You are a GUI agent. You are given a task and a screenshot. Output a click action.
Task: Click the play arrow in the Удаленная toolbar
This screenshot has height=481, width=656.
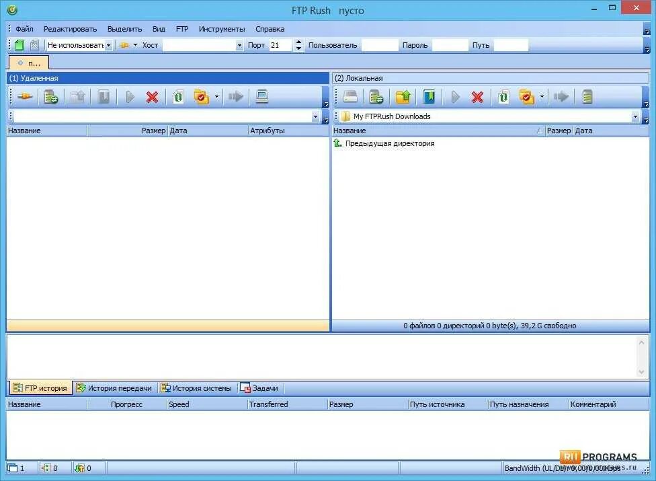click(x=130, y=97)
